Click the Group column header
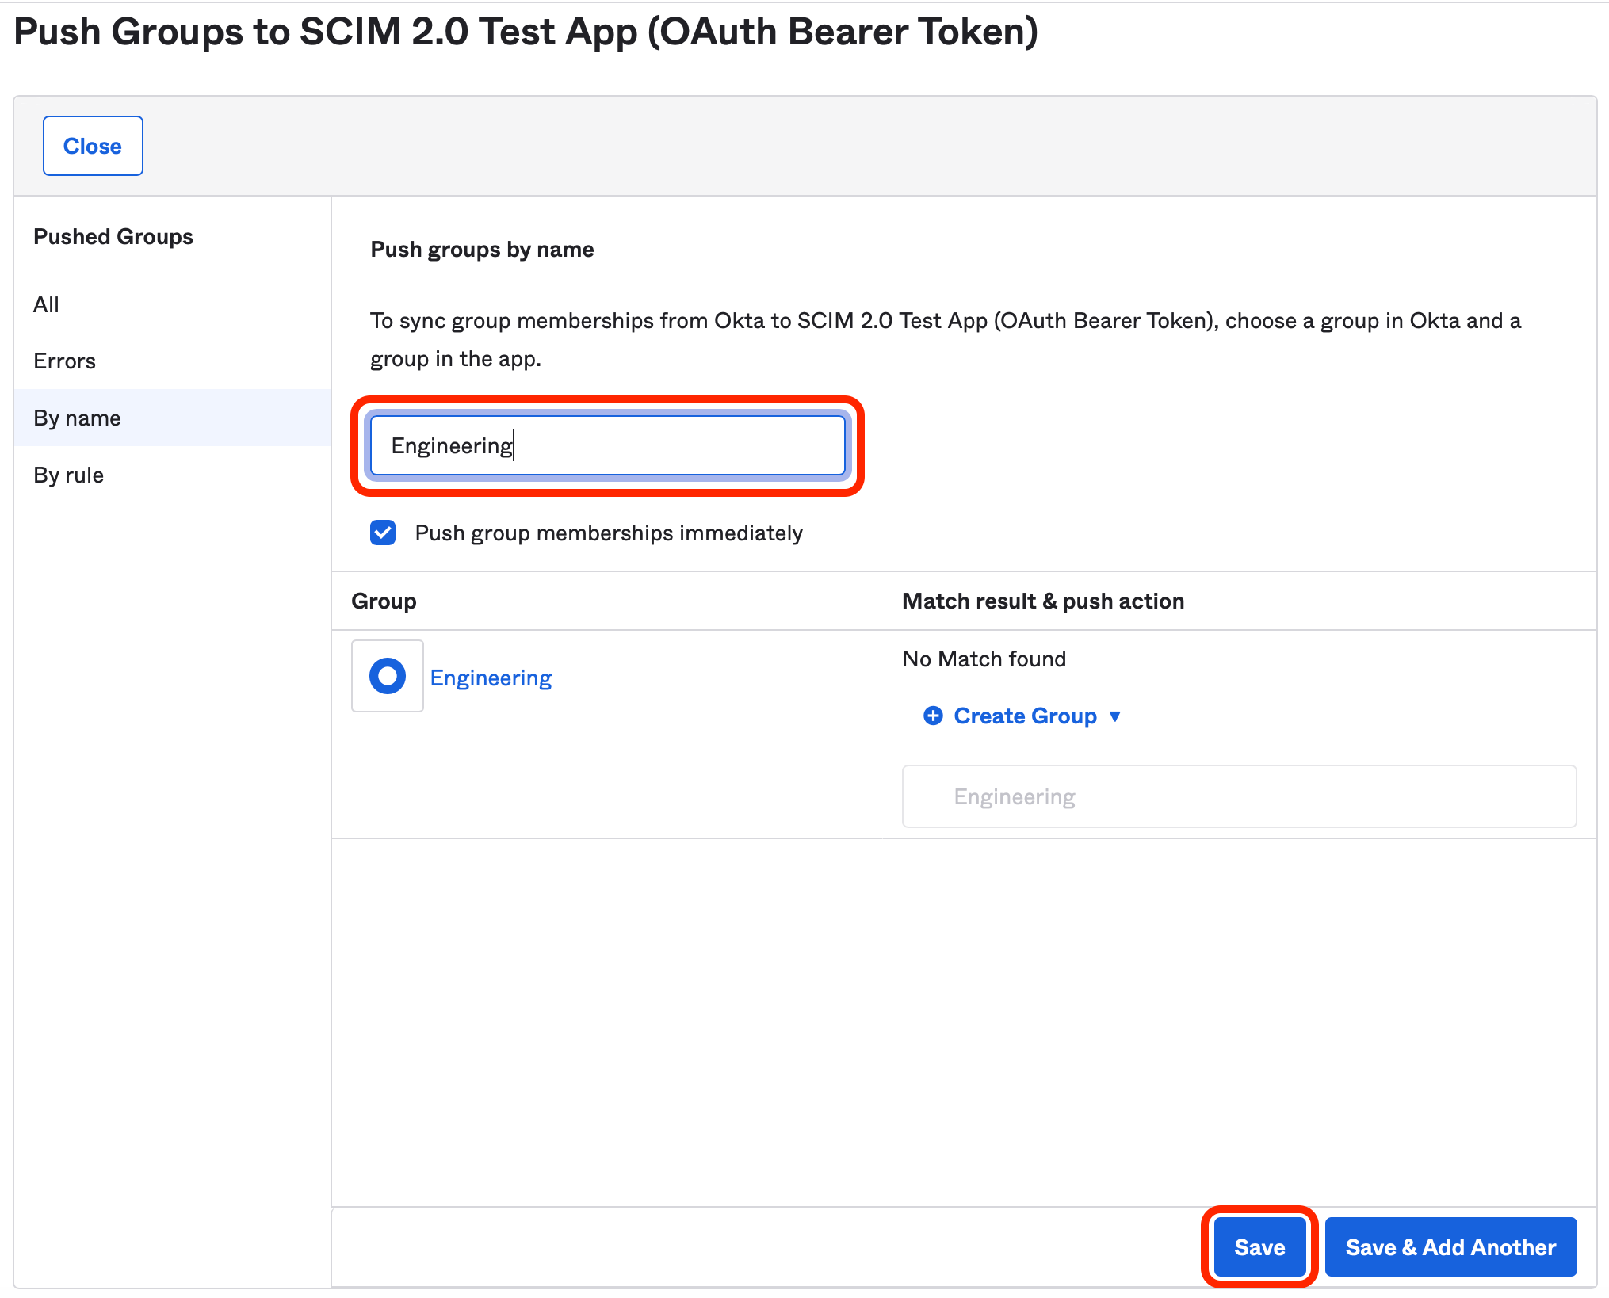 [x=384, y=601]
